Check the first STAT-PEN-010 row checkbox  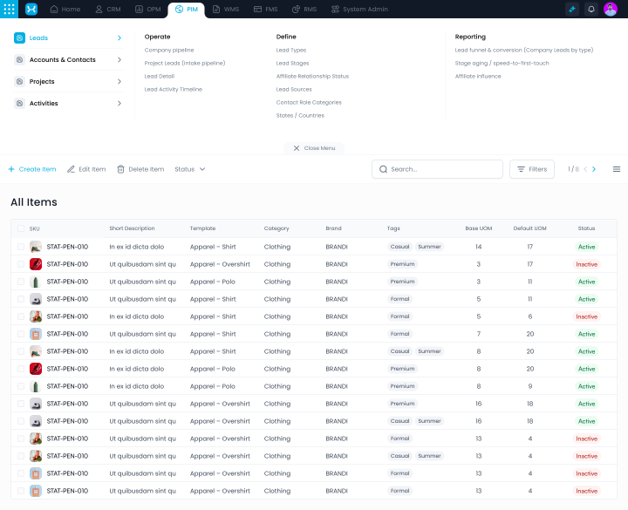point(21,247)
